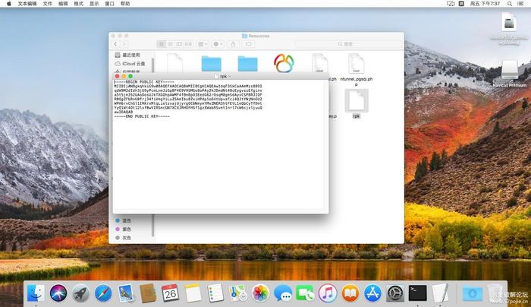Open iCloud Drive in Finder sidebar
The image size is (531, 307).
click(130, 63)
